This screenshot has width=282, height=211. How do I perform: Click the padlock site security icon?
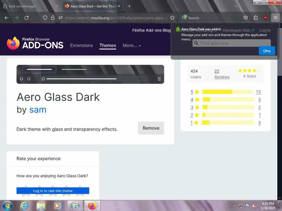[x=53, y=18]
